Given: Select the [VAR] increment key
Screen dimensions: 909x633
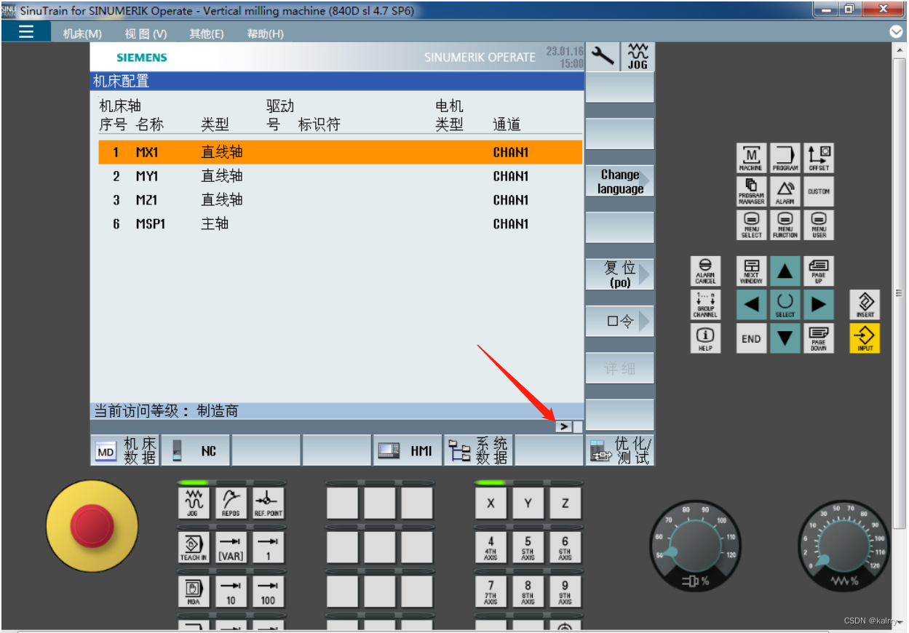Looking at the screenshot, I should [x=231, y=547].
